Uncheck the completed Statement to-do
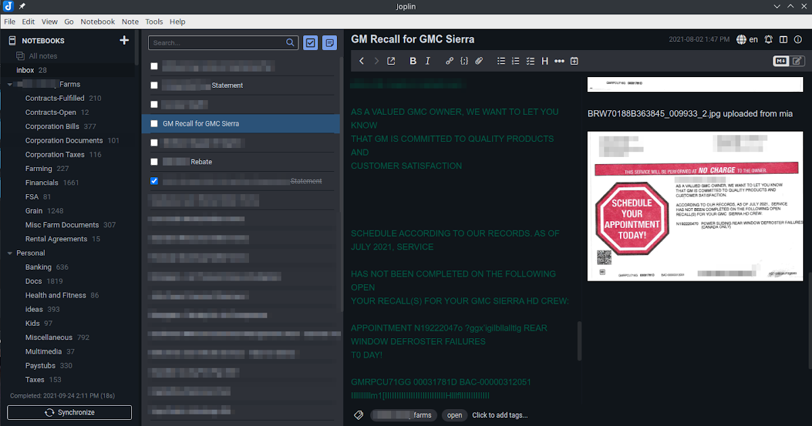 click(x=154, y=181)
